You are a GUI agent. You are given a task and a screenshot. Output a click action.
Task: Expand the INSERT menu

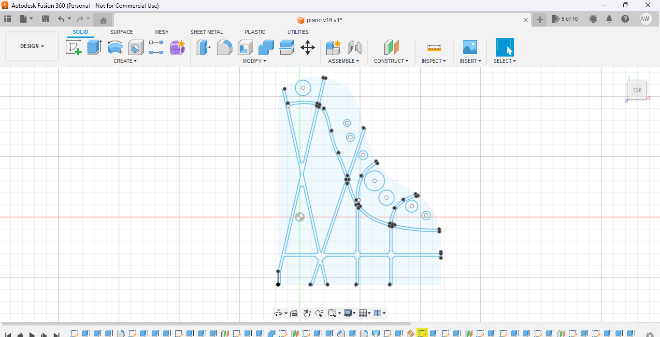(470, 61)
